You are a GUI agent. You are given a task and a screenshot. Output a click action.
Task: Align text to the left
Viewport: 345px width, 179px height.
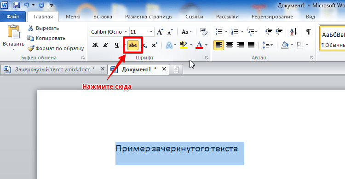[x=218, y=45]
